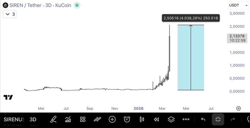Click the plus circle add-symbol icon
The height and width of the screenshot is (128, 250).
(x=112, y=119)
